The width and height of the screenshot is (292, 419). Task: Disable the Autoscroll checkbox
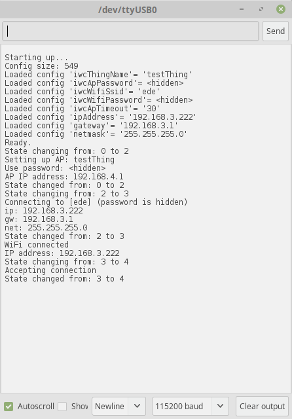(x=9, y=407)
